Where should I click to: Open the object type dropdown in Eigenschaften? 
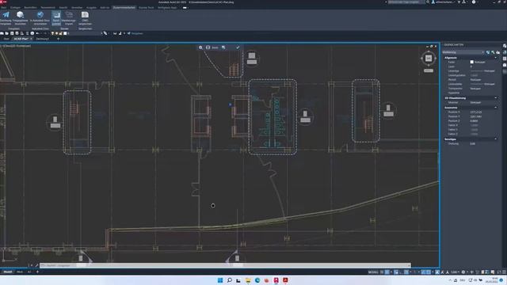point(463,52)
